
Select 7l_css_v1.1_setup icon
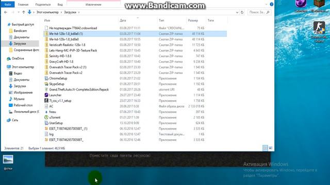pos(46,101)
